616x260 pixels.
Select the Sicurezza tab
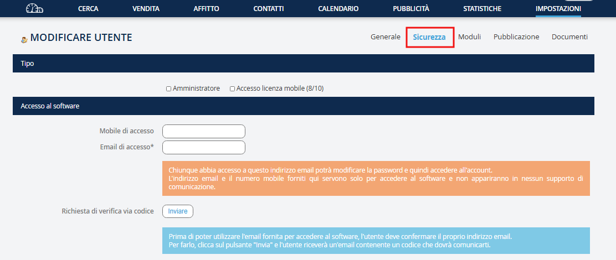tap(429, 37)
